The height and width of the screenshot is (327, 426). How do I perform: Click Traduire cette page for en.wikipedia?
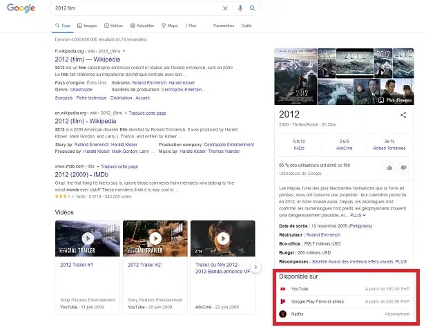tap(147, 113)
